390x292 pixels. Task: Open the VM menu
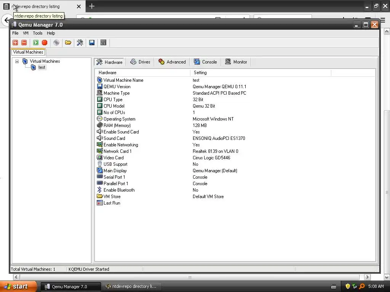pos(26,33)
